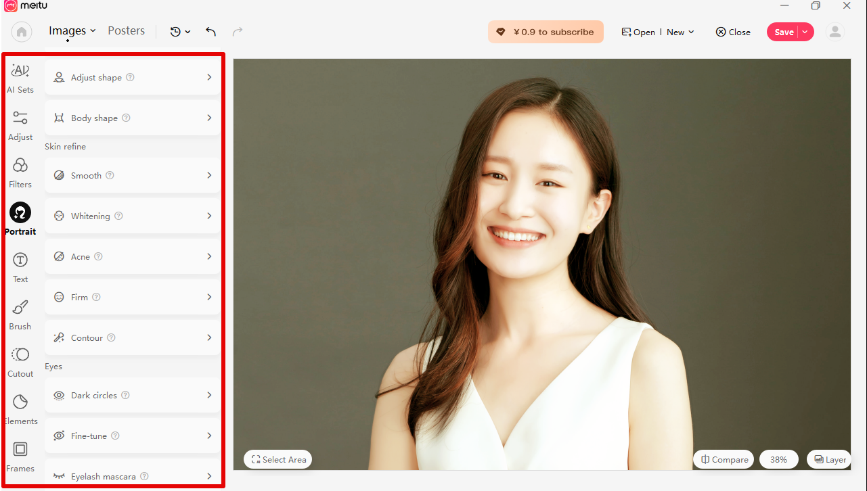867x491 pixels.
Task: Select the Brush sidebar tool
Action: [x=20, y=315]
